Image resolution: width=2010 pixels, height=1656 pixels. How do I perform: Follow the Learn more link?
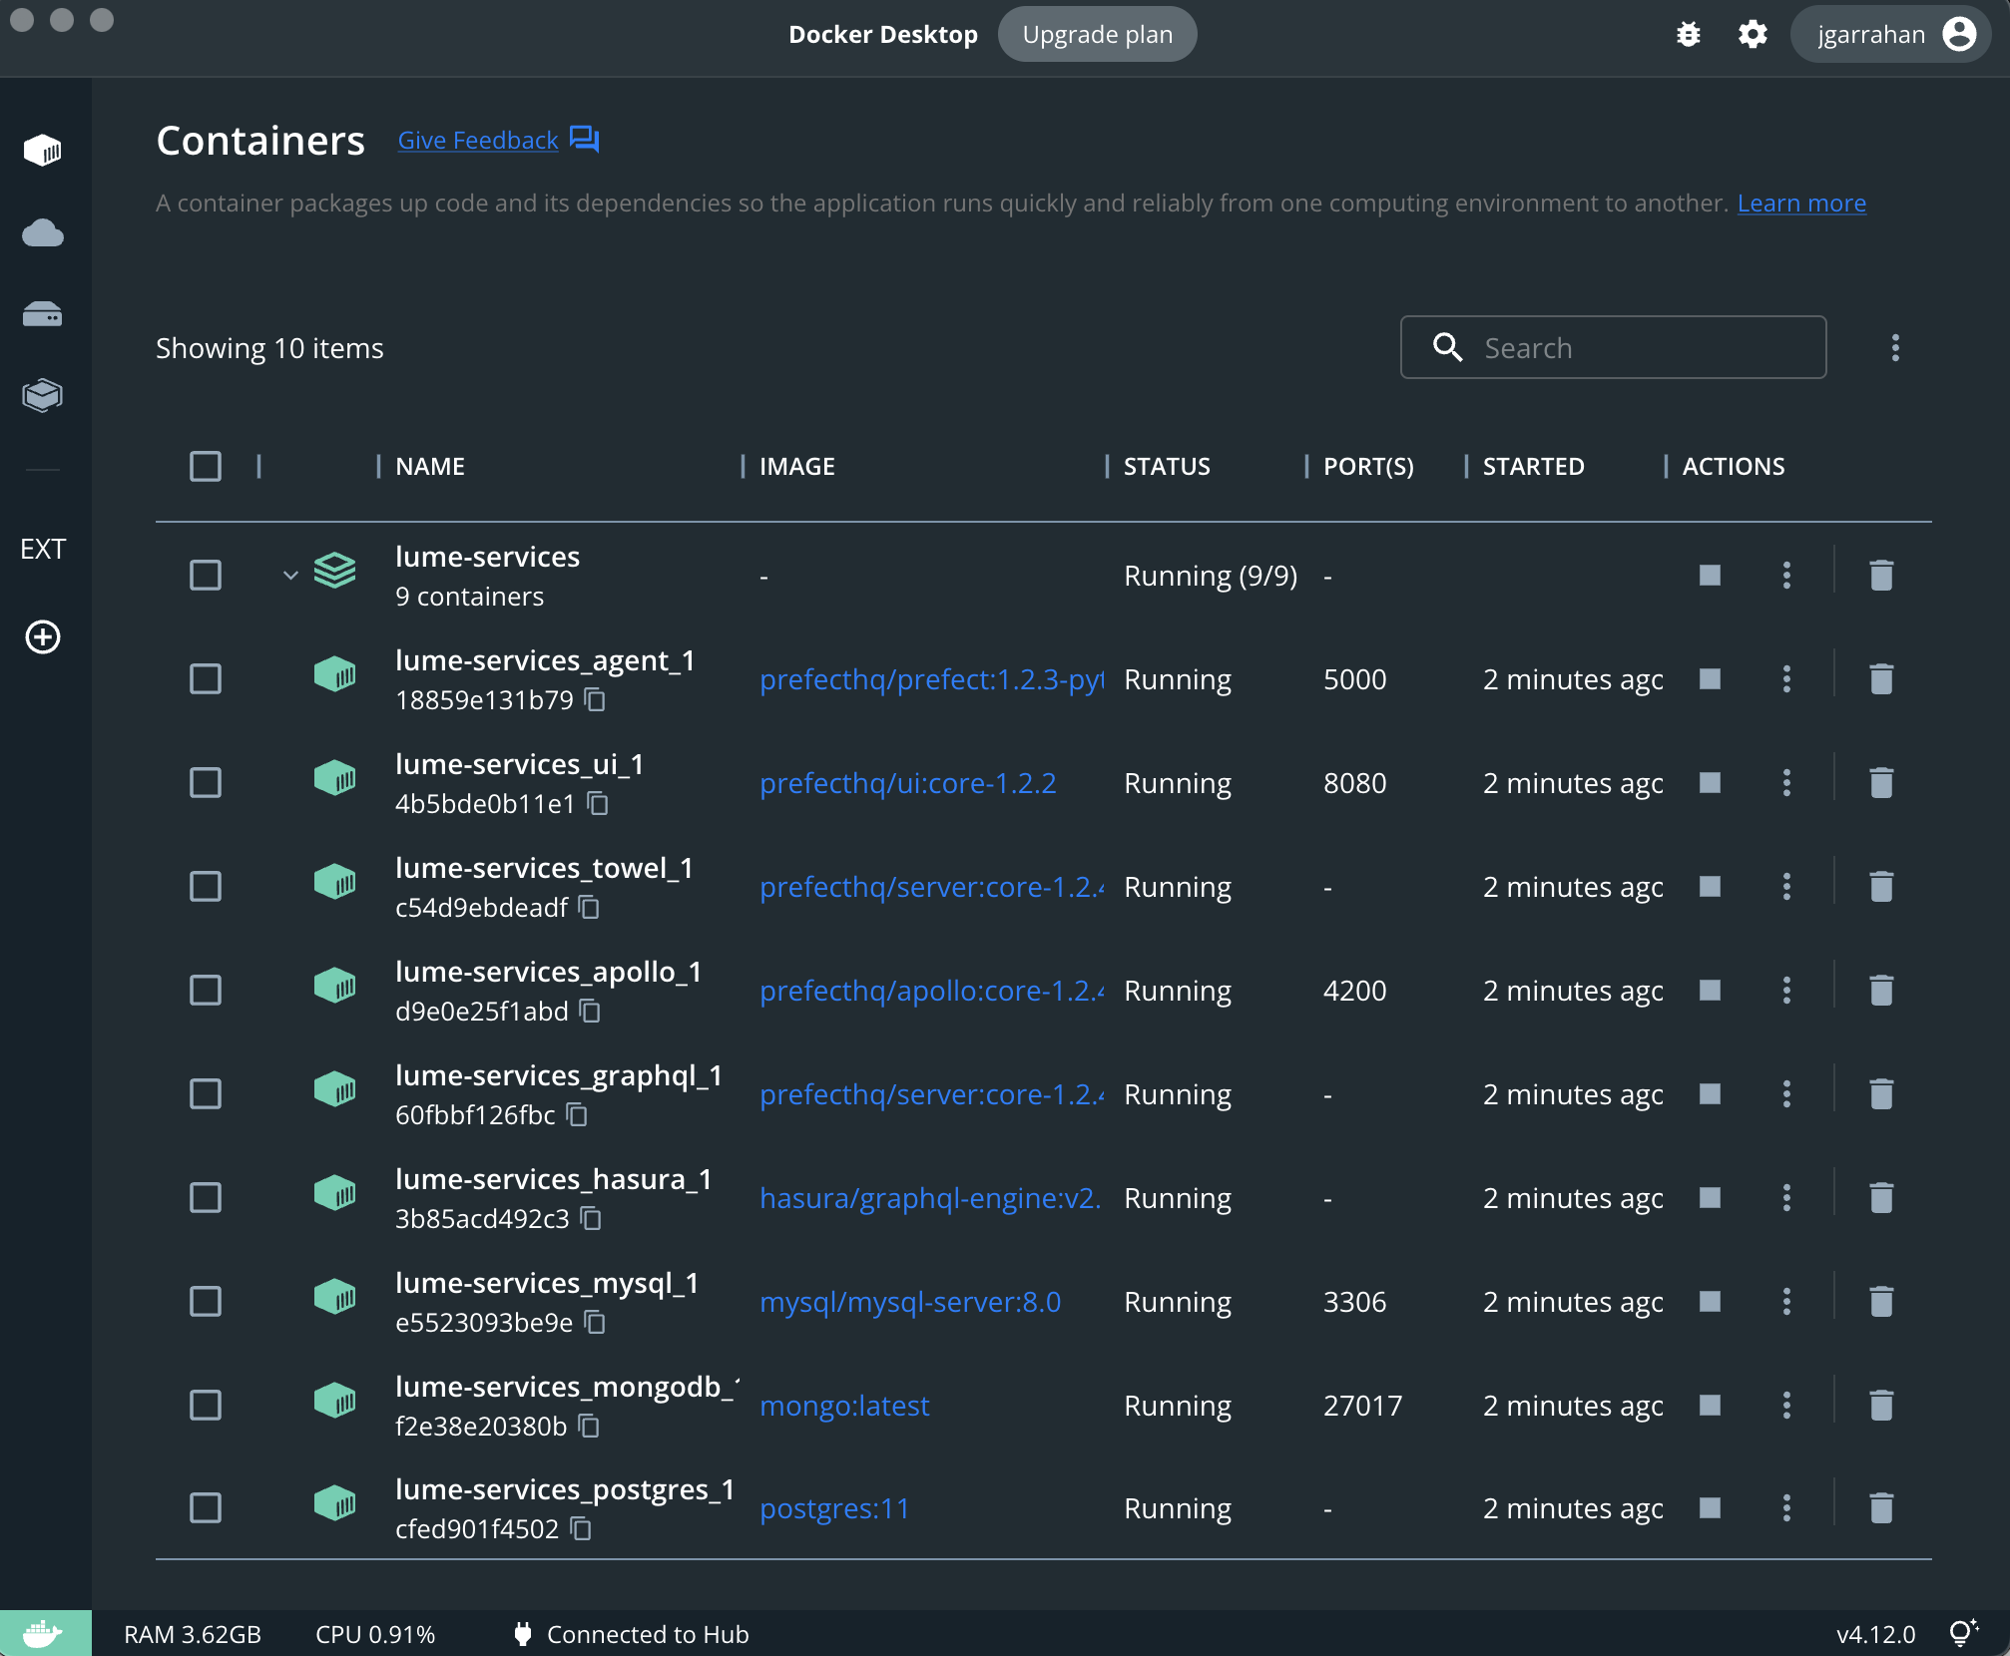pos(1801,203)
